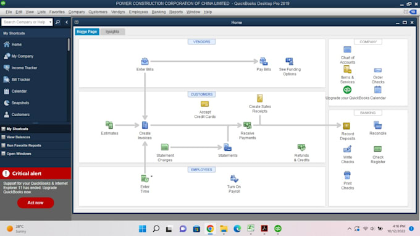Open the Reports menu
This screenshot has width=420, height=236.
[x=176, y=12]
